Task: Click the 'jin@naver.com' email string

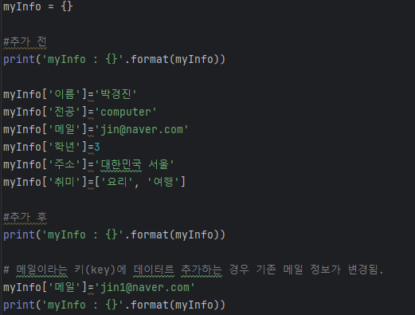Action: [142, 129]
